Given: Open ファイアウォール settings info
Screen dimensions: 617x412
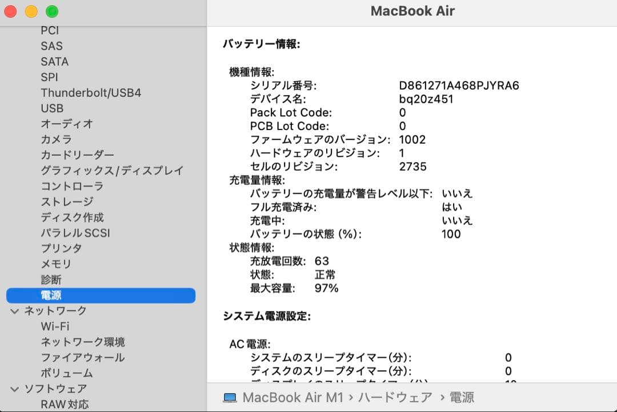Looking at the screenshot, I should click(x=82, y=357).
